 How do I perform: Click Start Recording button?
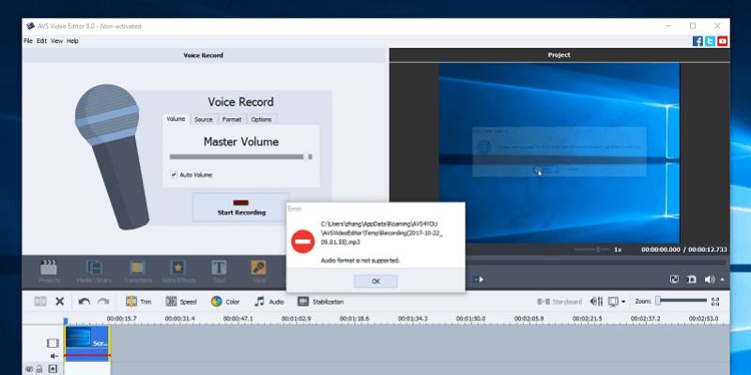tap(241, 207)
